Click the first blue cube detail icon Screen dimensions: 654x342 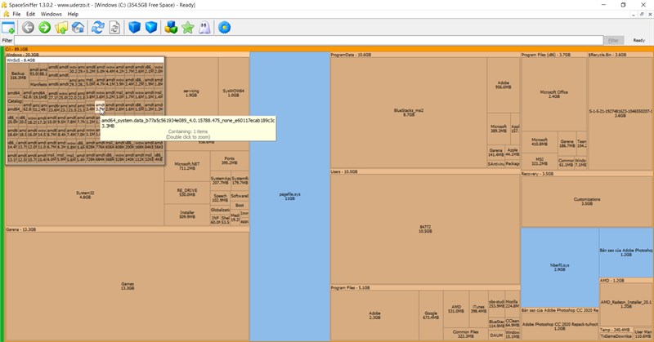click(x=134, y=28)
